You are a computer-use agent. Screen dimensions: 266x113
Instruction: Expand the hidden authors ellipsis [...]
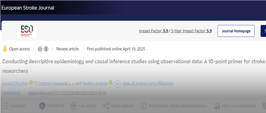click(71, 84)
